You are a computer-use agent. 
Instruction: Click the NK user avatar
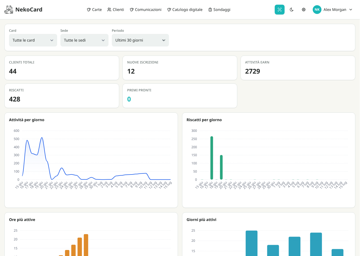click(317, 10)
